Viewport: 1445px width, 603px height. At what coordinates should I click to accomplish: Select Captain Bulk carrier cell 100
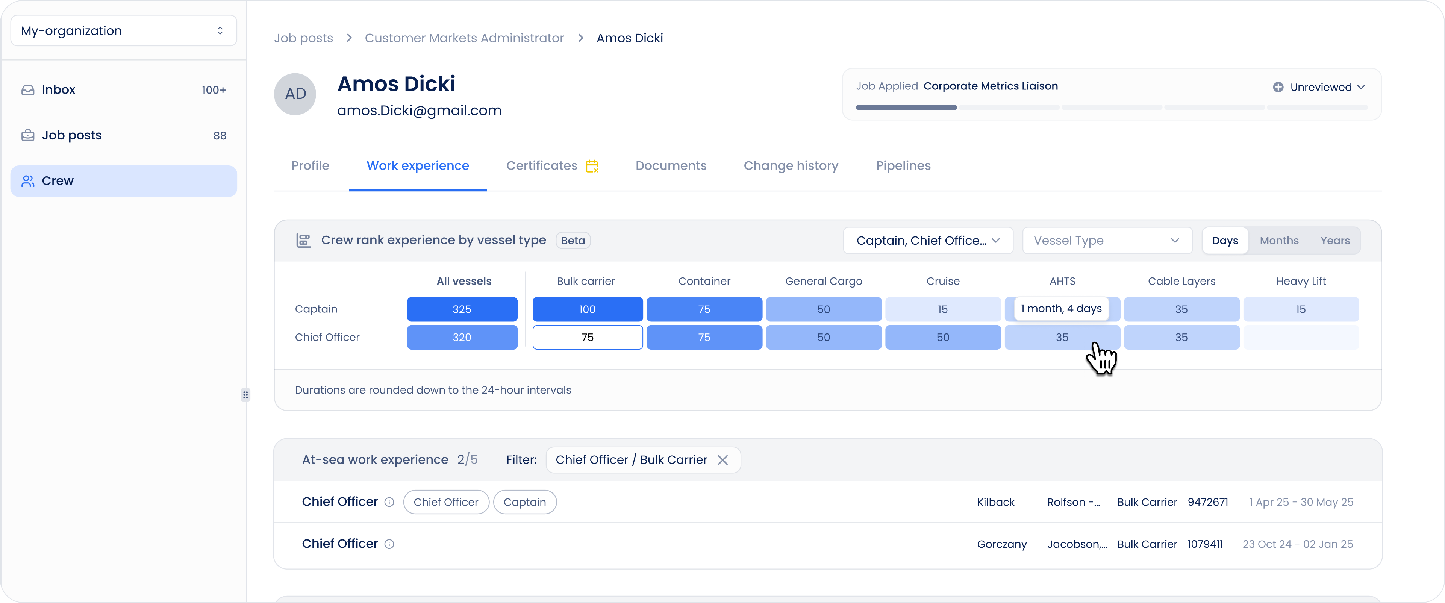[587, 309]
